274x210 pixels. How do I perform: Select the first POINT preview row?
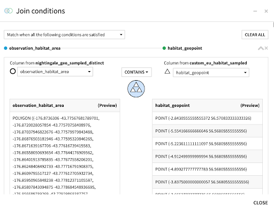pos(207,118)
